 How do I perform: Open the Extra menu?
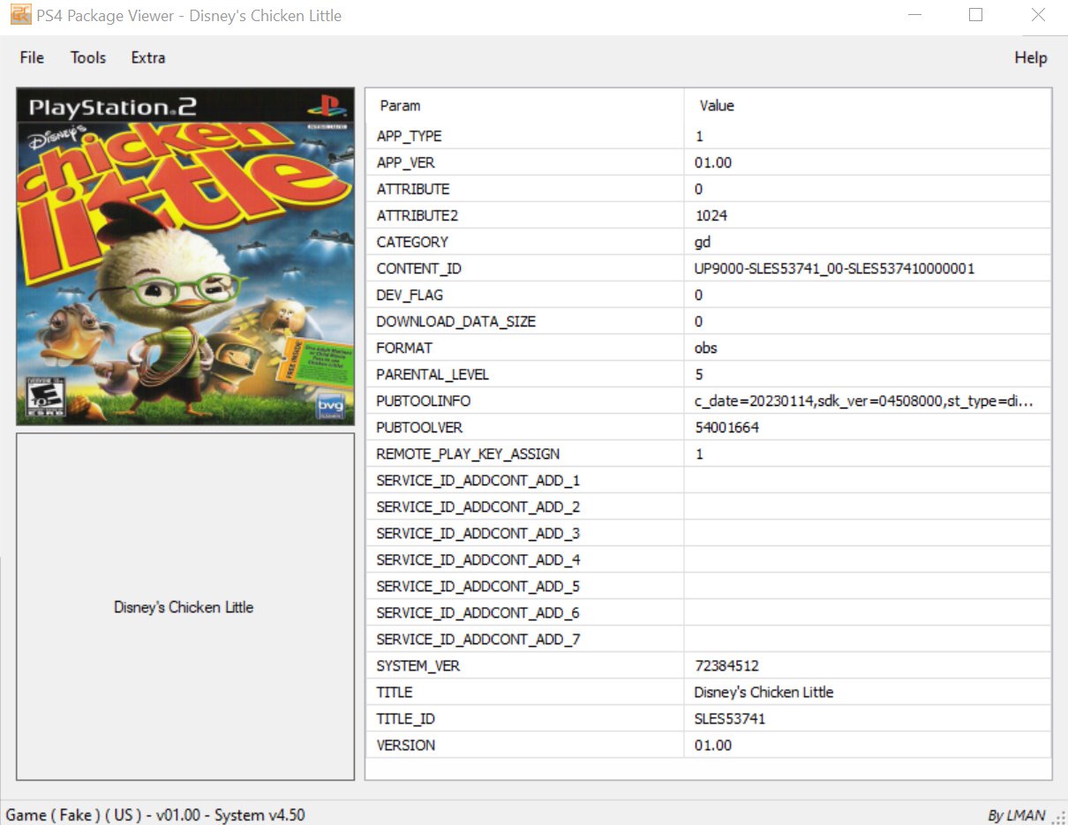(148, 57)
